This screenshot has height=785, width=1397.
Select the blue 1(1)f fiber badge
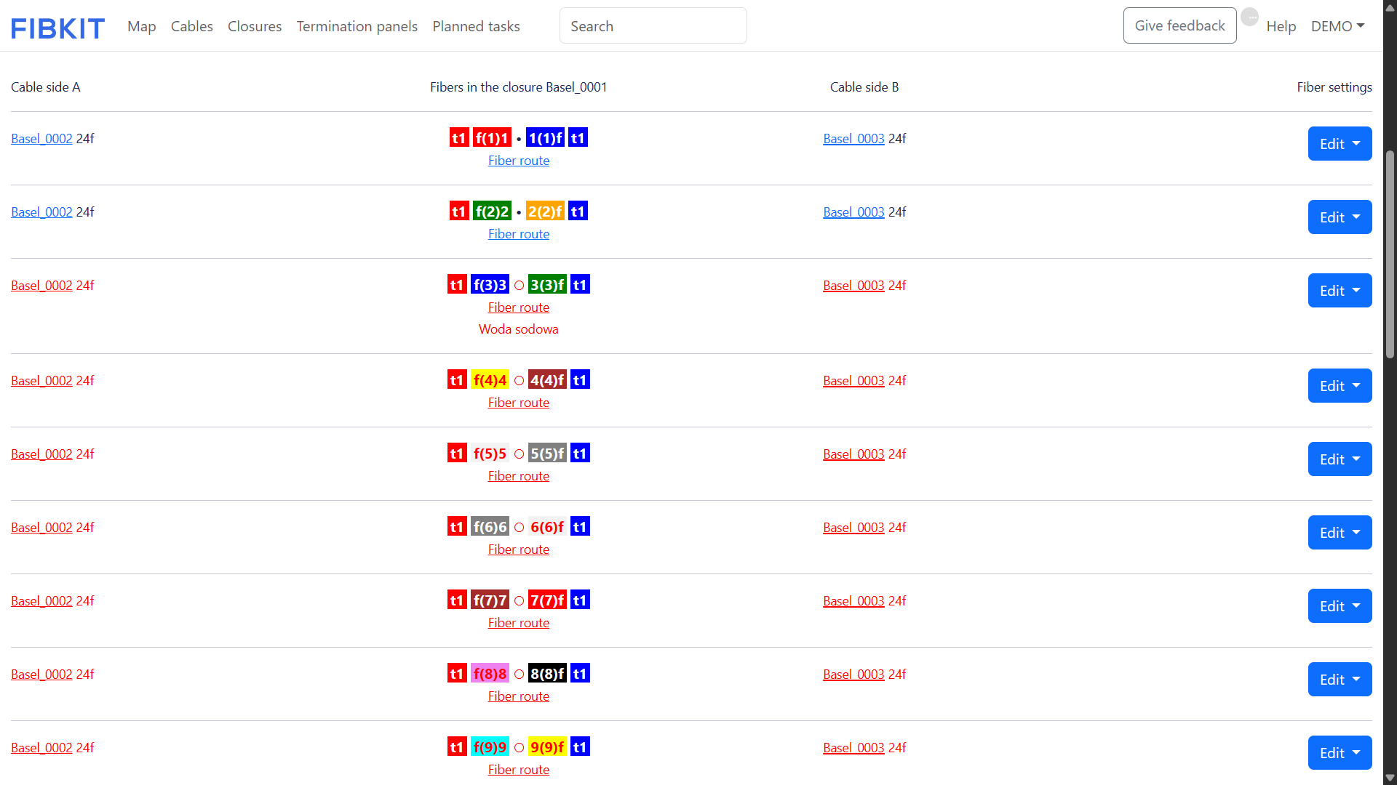(545, 137)
